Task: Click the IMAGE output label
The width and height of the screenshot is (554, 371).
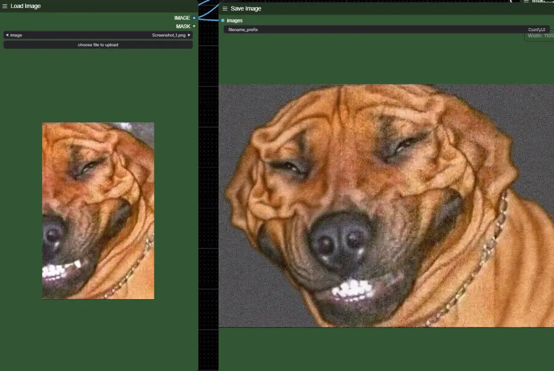Action: pos(182,18)
